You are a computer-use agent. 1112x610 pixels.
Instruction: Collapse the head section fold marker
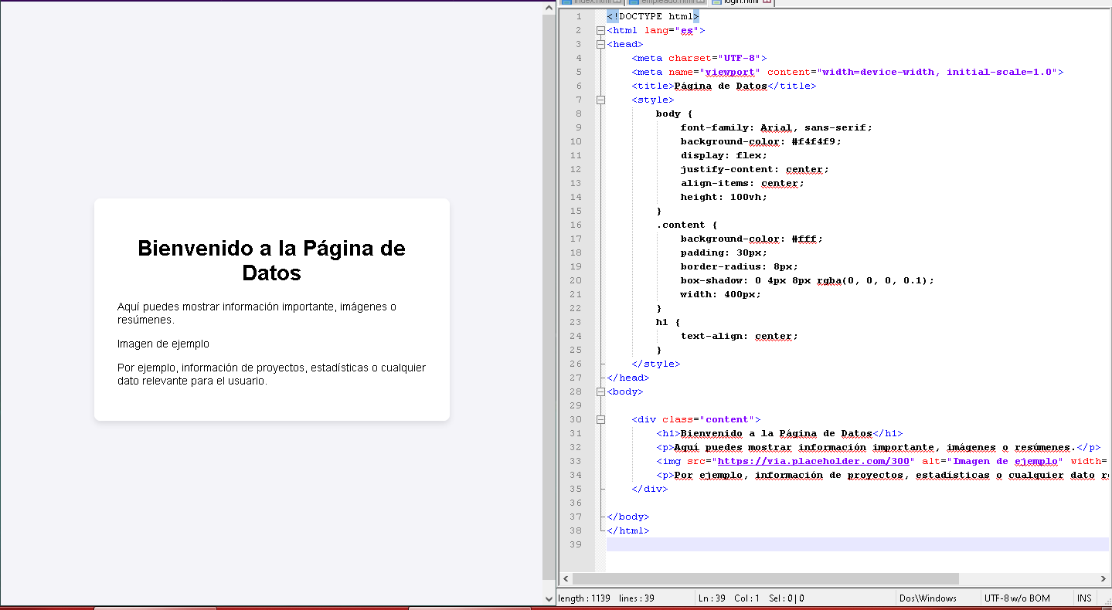click(600, 45)
